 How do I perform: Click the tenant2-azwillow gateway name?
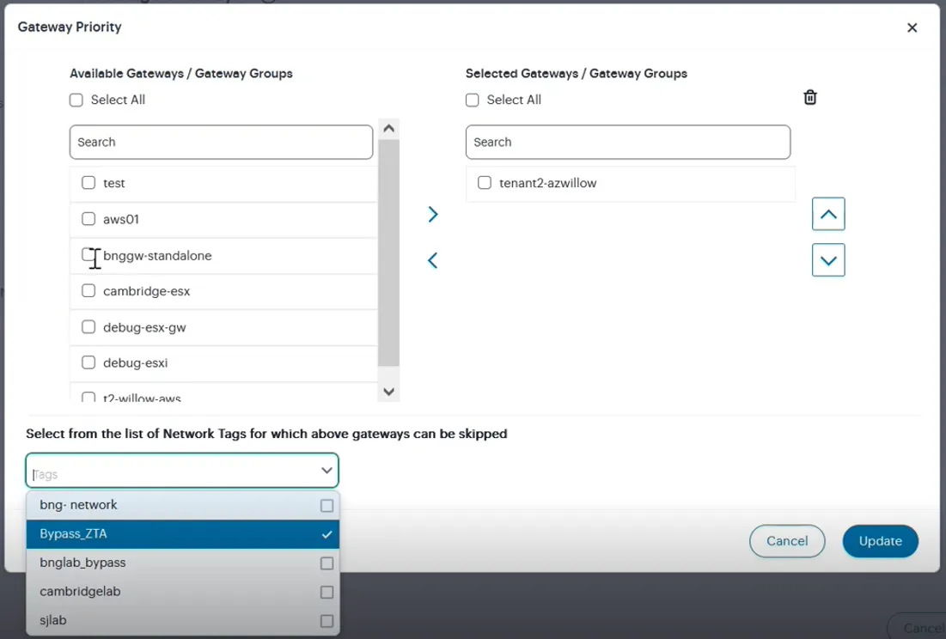pyautogui.click(x=548, y=183)
